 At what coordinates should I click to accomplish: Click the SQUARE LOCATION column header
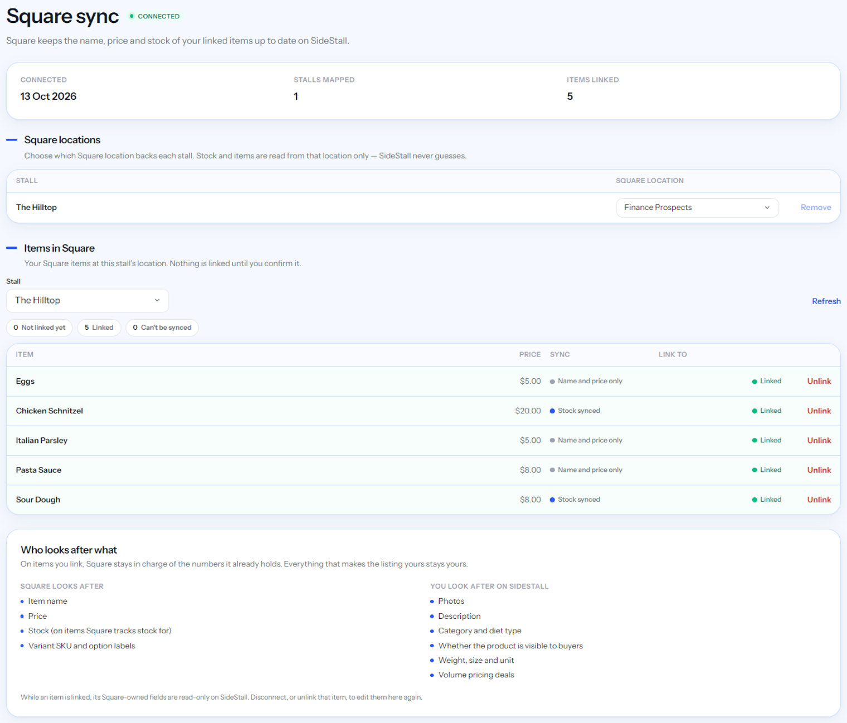(650, 181)
